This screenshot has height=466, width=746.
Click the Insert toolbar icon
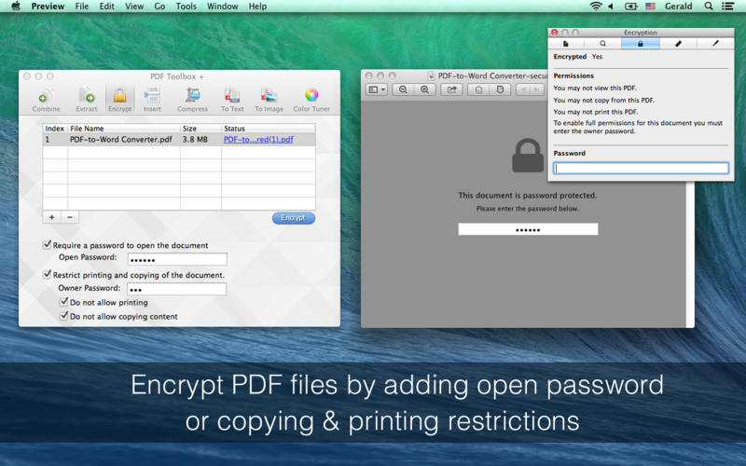coord(152,98)
